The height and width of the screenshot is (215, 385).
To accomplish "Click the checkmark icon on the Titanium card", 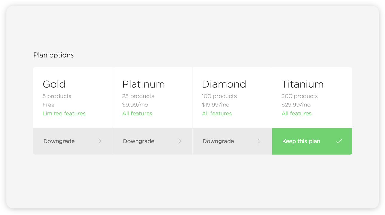I will tap(339, 141).
